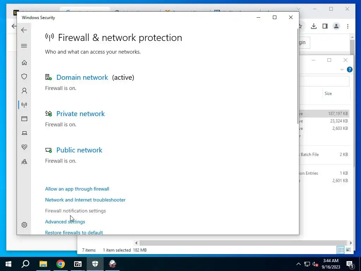Show hidden system tray icons

click(x=298, y=264)
